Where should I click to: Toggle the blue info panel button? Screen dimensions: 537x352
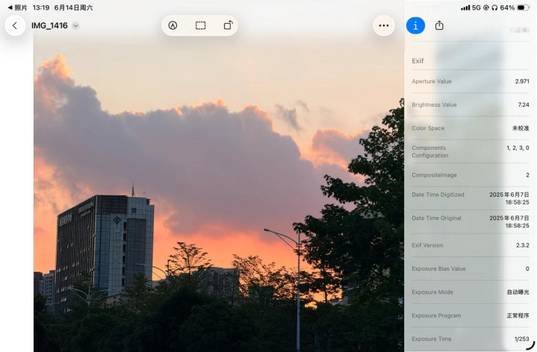[415, 25]
